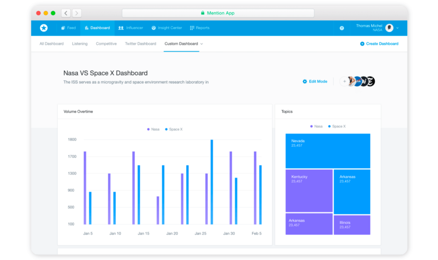The image size is (438, 260).
Task: Maximize the window with the green button
Action: (53, 13)
